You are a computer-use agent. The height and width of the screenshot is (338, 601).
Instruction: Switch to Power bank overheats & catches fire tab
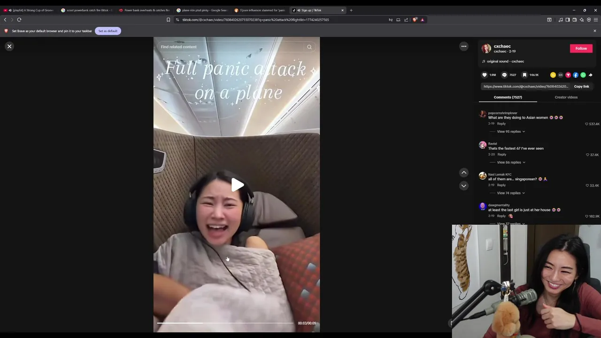145,10
